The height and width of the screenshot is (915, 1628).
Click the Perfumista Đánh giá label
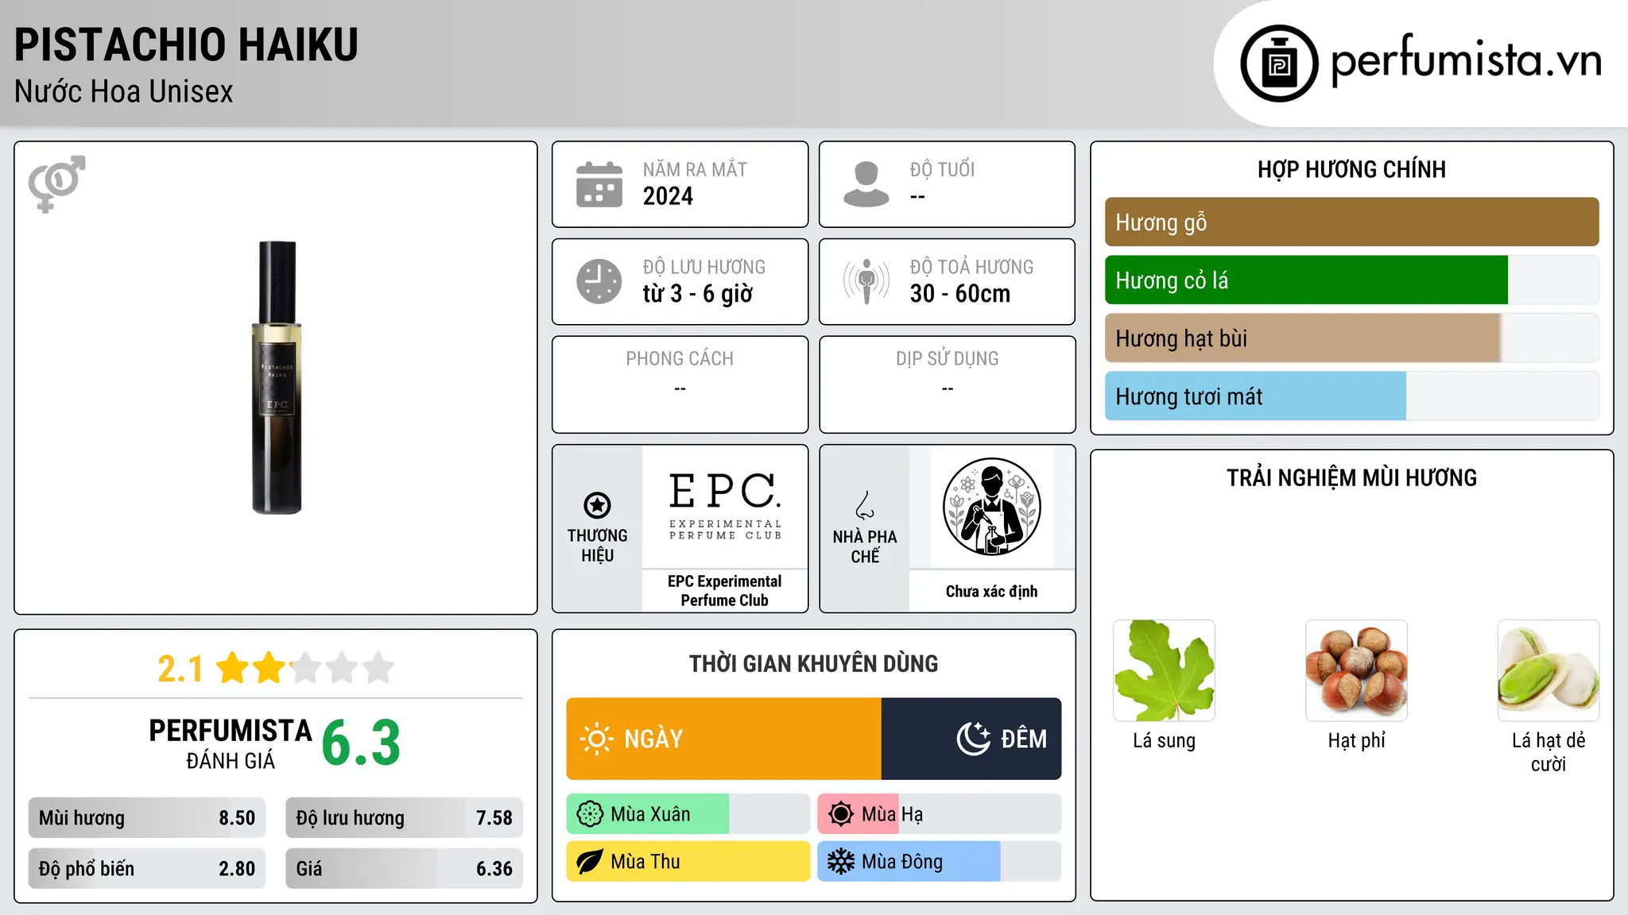tap(231, 744)
